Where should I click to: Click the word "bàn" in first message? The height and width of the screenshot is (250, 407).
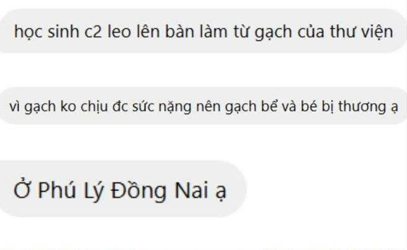[x=180, y=32]
